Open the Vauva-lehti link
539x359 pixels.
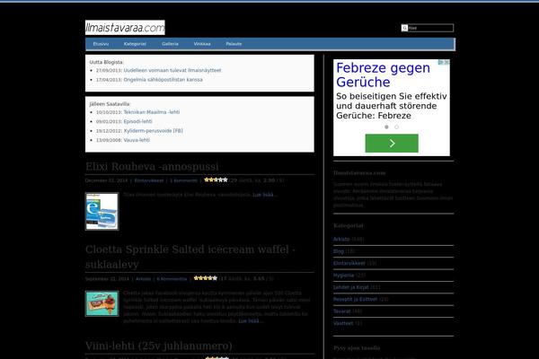[x=137, y=140]
